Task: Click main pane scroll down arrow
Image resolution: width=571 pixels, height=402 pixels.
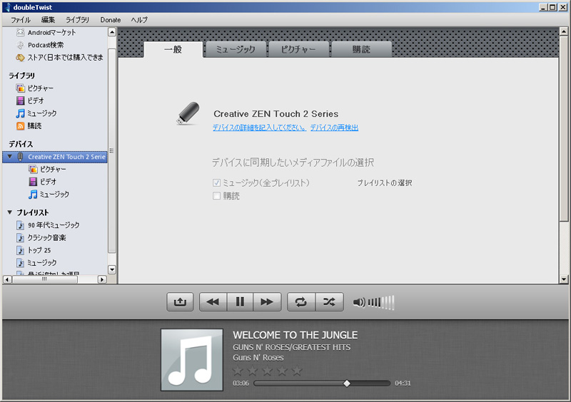Action: [564, 279]
